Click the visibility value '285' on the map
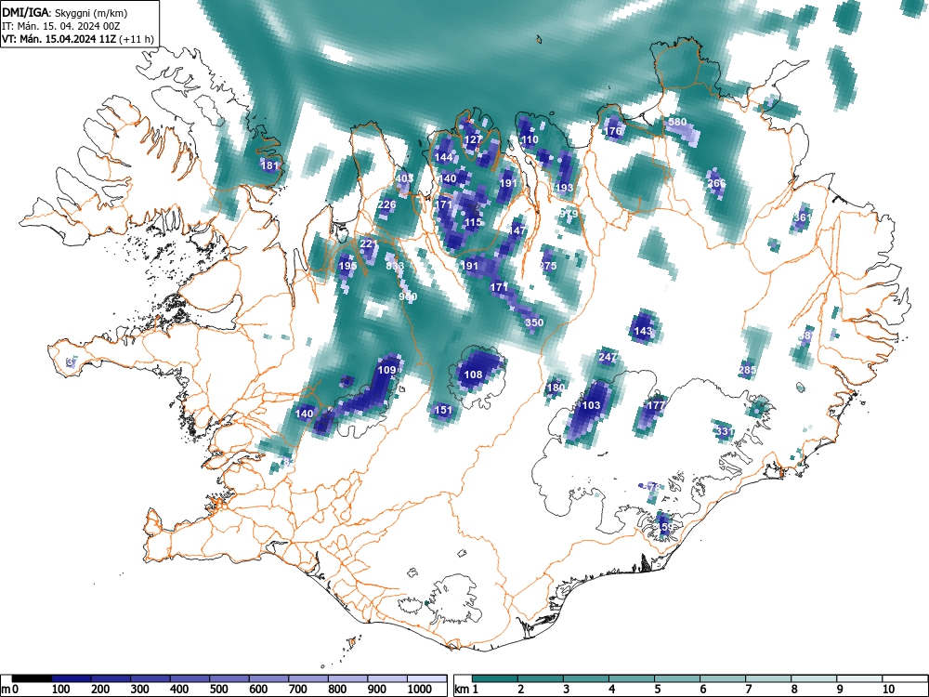The width and height of the screenshot is (929, 697). pyautogui.click(x=747, y=371)
